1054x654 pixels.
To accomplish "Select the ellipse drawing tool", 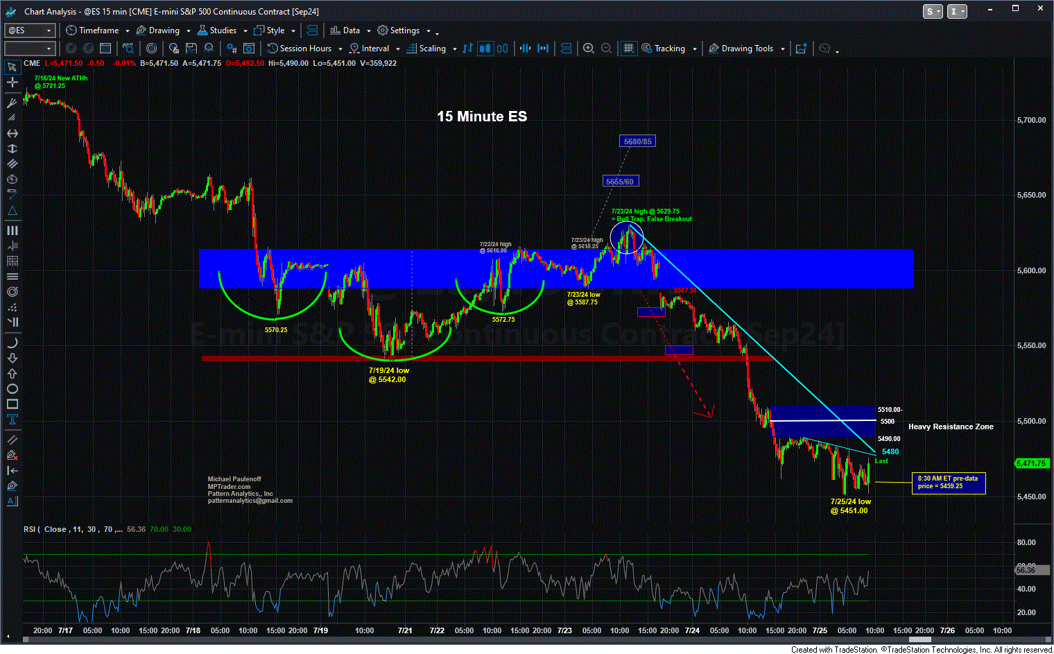I will [12, 388].
